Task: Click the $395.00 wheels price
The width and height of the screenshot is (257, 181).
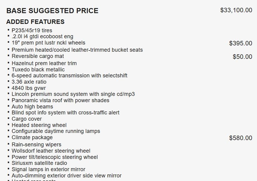Action: point(241,43)
